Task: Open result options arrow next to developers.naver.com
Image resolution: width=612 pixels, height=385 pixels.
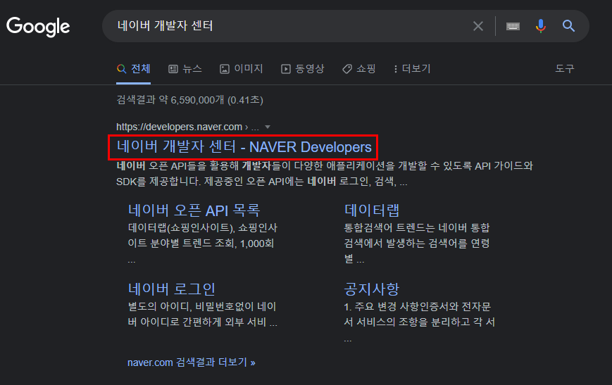Action: click(x=268, y=127)
